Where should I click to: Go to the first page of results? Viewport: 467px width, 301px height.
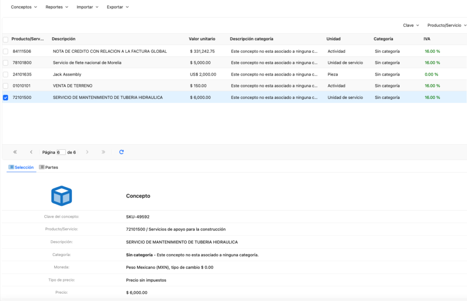pyautogui.click(x=15, y=152)
